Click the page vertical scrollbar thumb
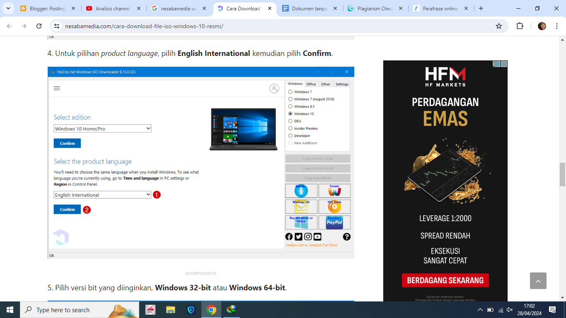This screenshot has width=566, height=318. (562, 174)
